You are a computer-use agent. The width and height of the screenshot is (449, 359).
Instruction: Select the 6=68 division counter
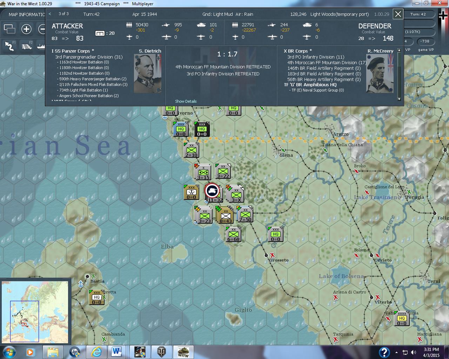(x=234, y=234)
